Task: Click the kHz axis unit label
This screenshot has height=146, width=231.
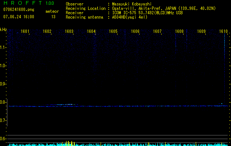Action: click(3, 30)
